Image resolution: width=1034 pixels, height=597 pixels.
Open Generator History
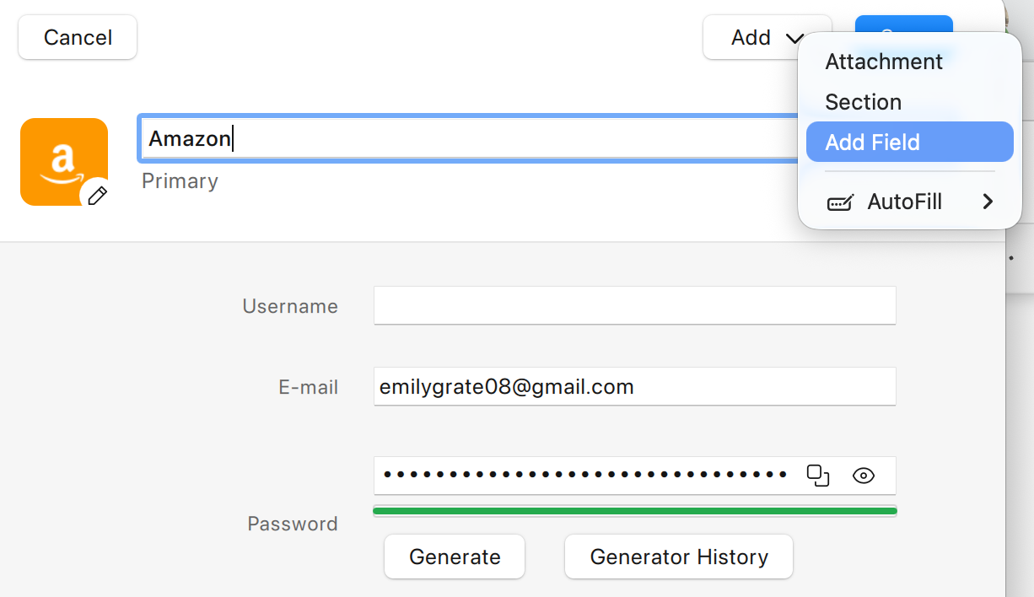click(679, 557)
